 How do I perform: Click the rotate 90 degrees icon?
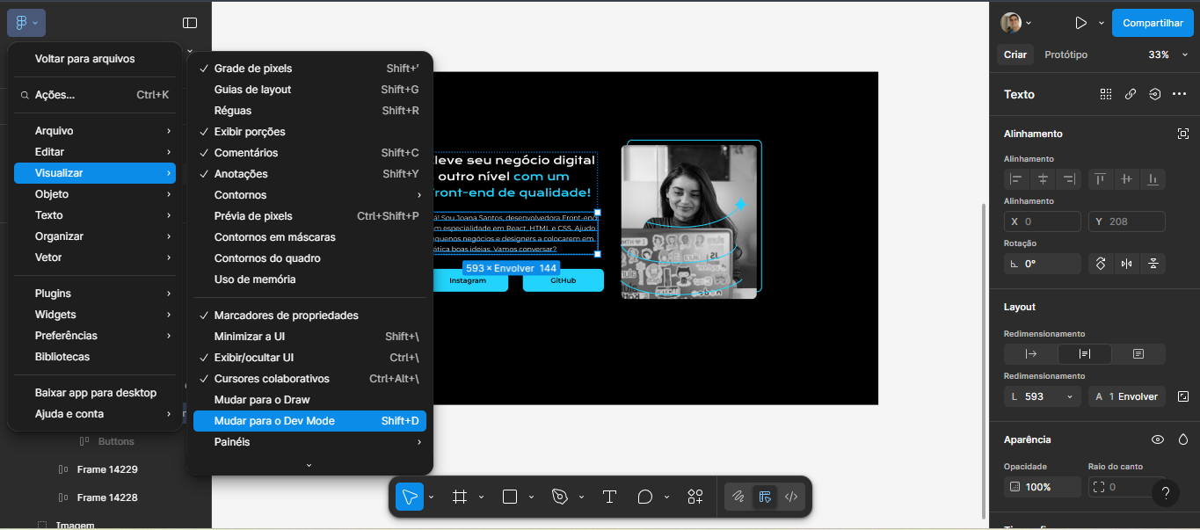click(x=1101, y=264)
